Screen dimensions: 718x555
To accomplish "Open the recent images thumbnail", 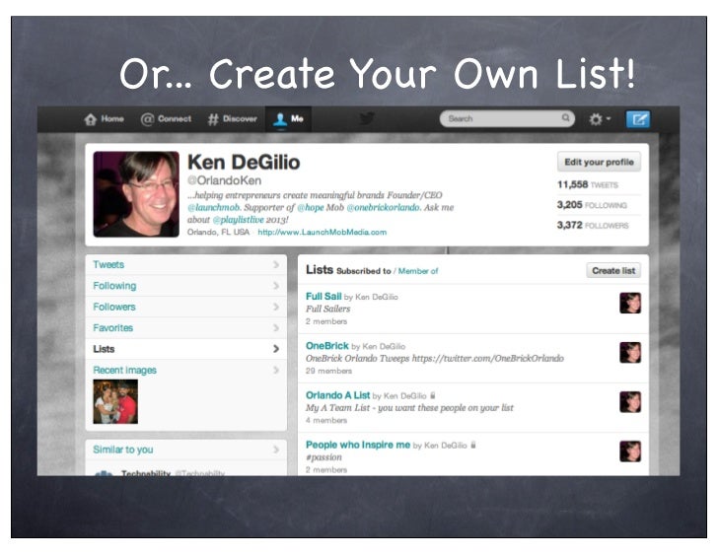I will pyautogui.click(x=115, y=401).
